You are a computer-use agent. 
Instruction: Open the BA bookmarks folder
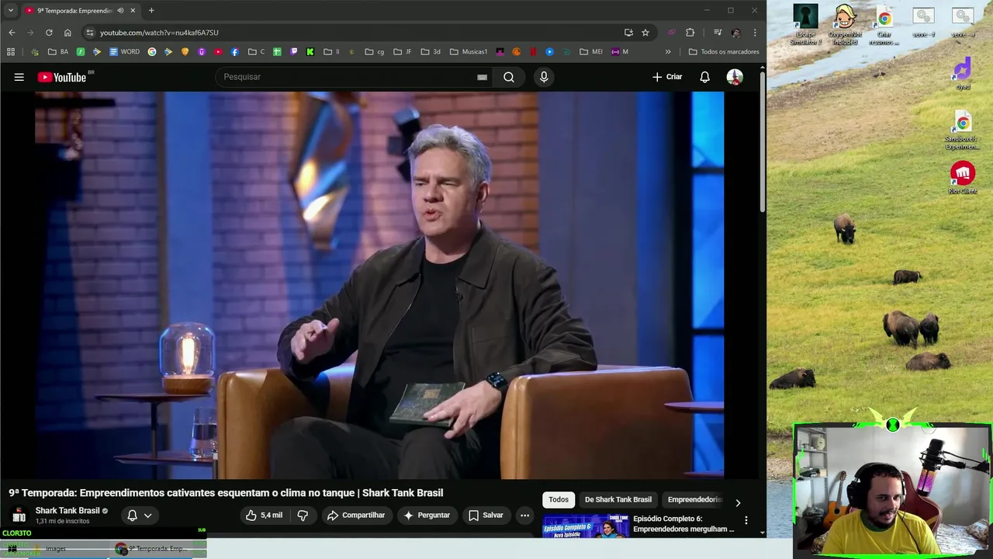pyautogui.click(x=58, y=52)
